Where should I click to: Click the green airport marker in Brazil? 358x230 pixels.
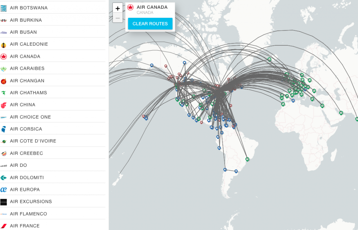point(247,159)
